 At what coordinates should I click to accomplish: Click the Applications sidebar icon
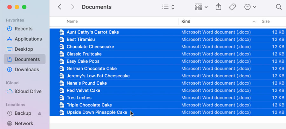(9, 39)
